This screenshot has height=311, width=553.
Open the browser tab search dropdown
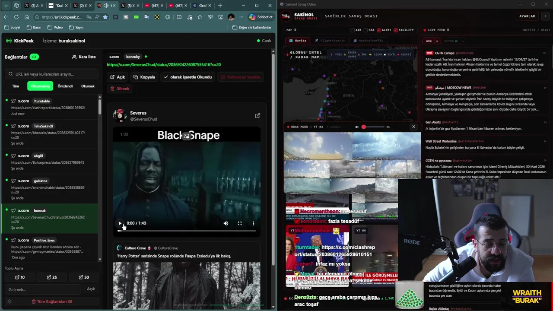6,6
